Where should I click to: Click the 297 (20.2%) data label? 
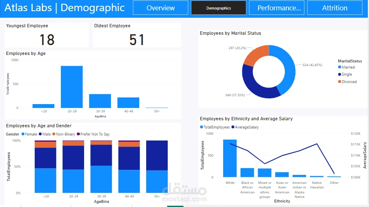(x=237, y=48)
